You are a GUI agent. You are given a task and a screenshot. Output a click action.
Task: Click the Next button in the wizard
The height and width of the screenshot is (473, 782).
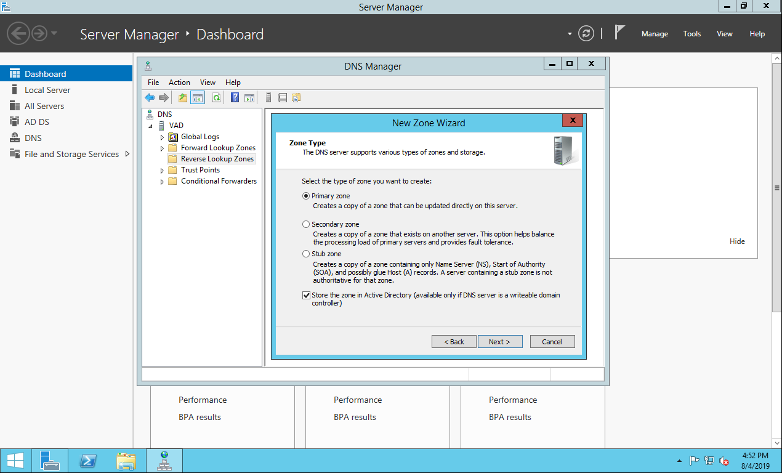coord(499,342)
